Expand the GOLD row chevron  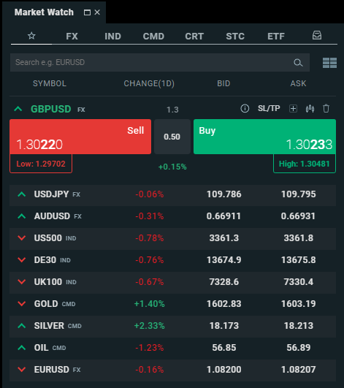tap(22, 304)
